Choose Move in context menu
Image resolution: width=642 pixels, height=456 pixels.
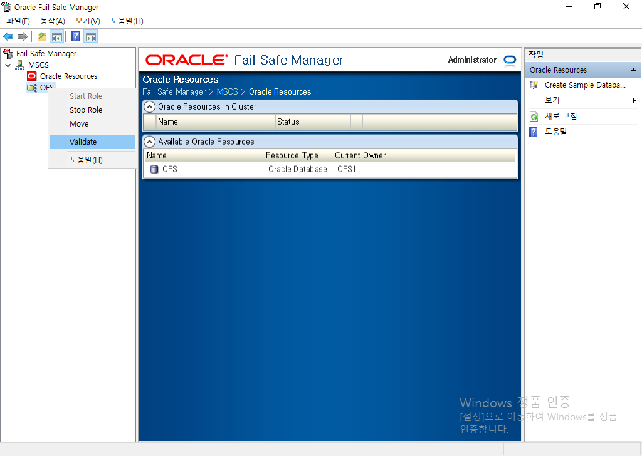tap(92, 124)
